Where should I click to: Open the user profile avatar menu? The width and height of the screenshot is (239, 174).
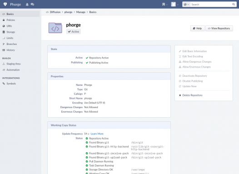[x=174, y=4]
